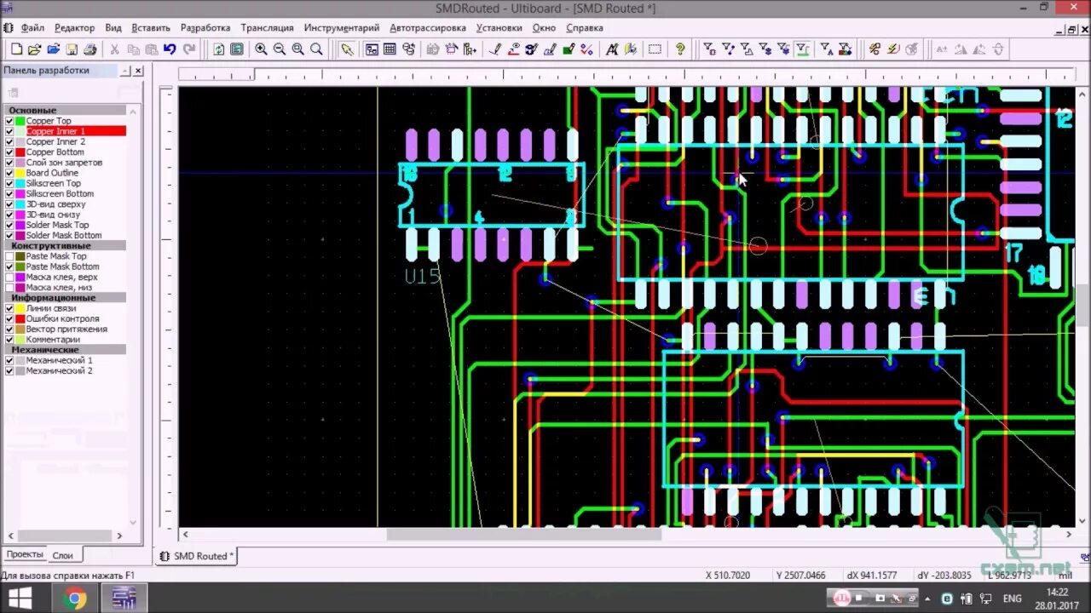Click the red follow-me trace tool icon

pyautogui.click(x=513, y=49)
